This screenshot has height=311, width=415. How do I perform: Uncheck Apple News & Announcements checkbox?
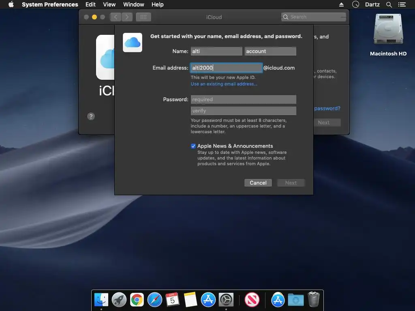click(193, 146)
